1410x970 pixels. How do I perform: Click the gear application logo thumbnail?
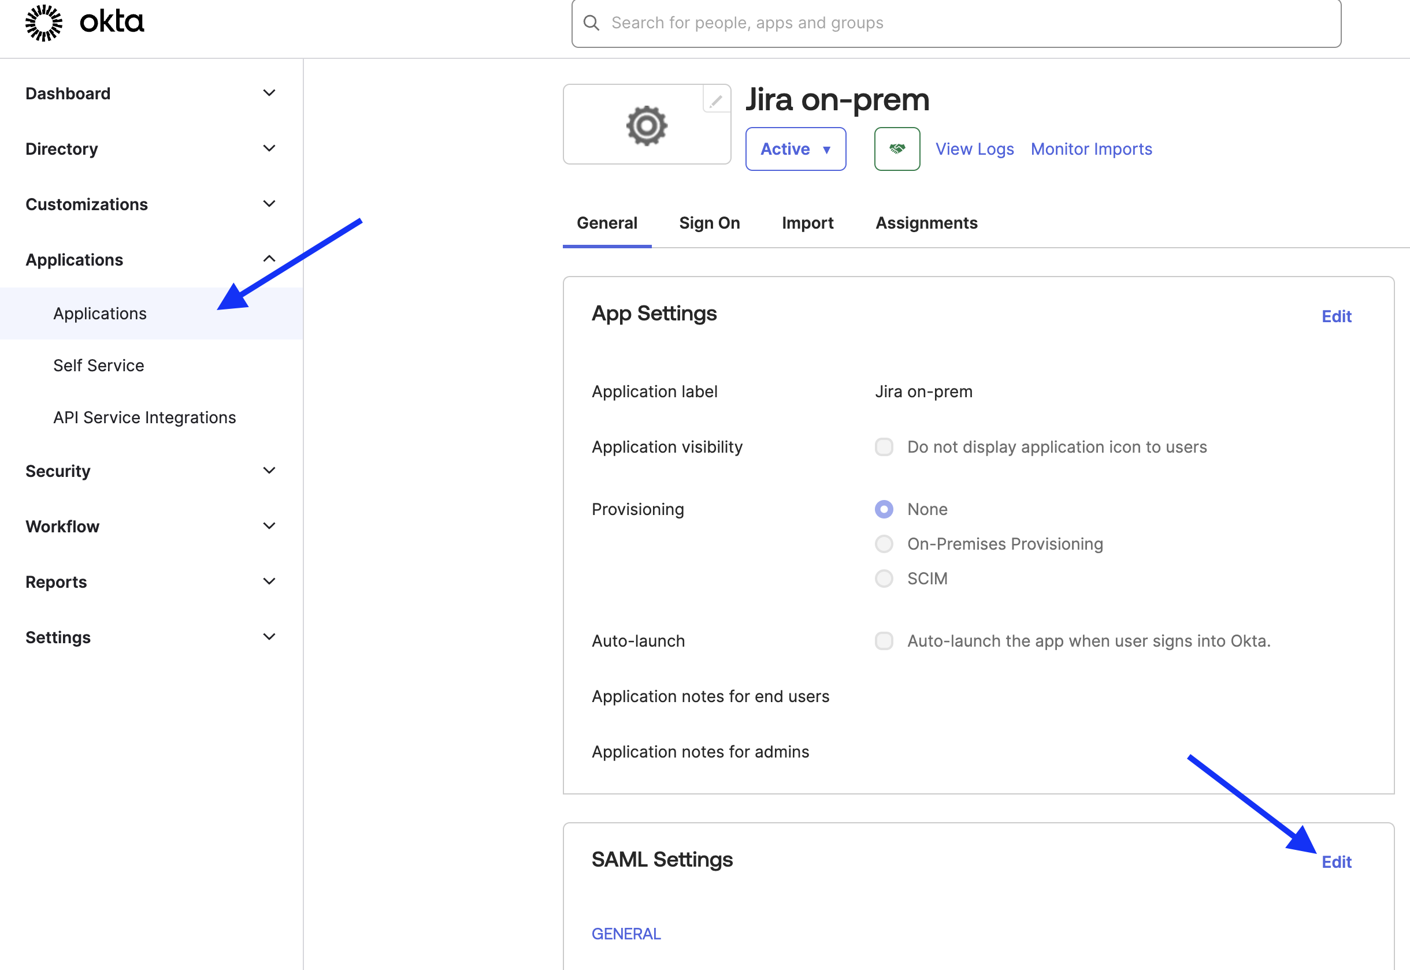click(646, 126)
